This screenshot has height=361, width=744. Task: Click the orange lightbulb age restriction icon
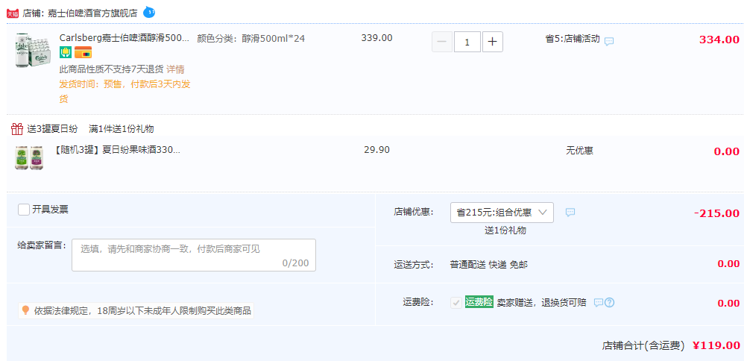(x=25, y=310)
